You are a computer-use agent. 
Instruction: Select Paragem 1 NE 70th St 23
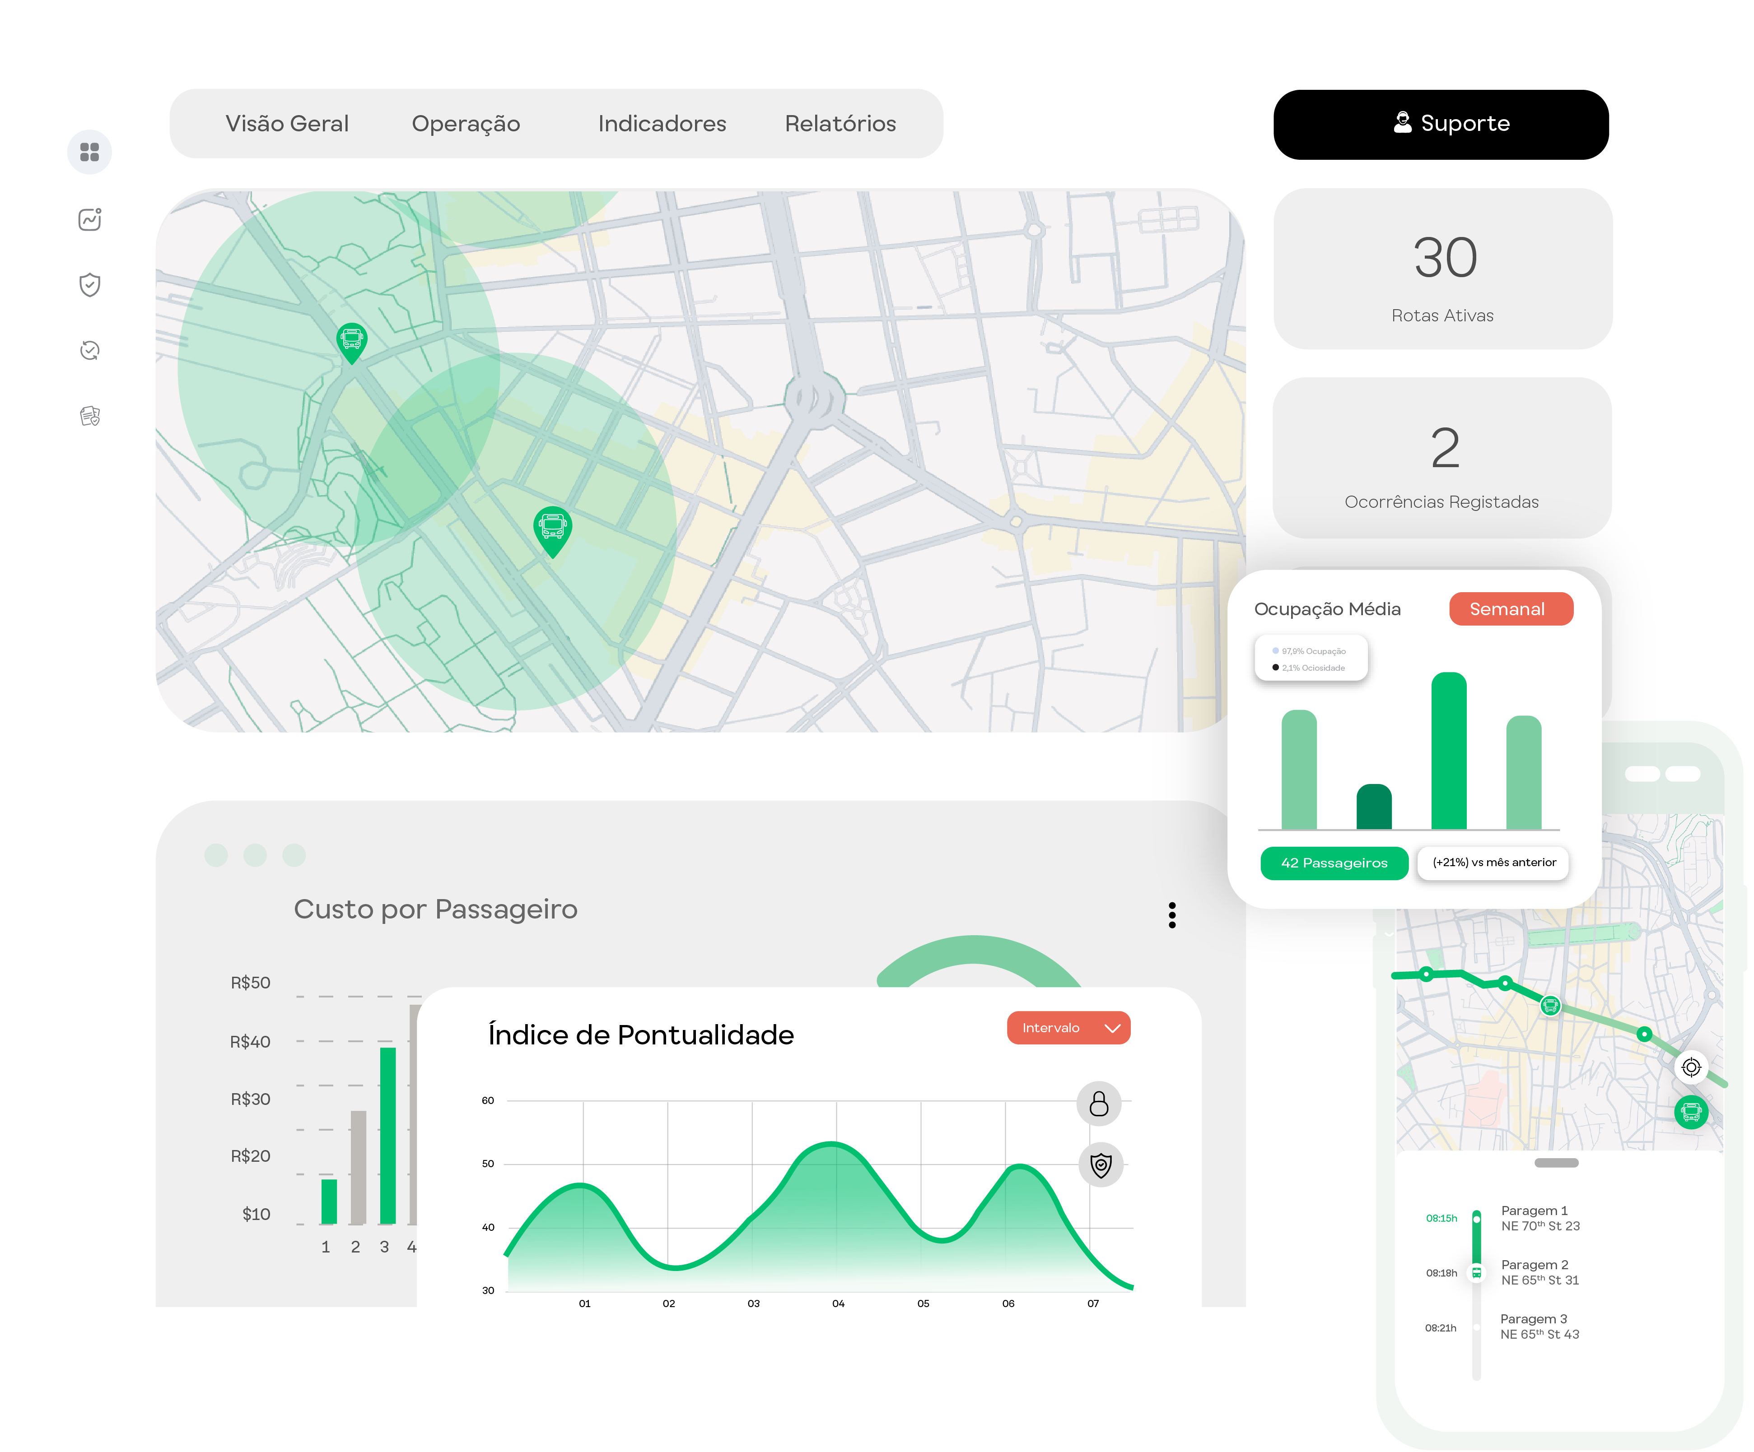[1540, 1218]
